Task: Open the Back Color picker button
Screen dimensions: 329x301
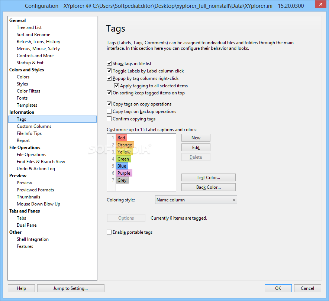Action: coord(208,187)
